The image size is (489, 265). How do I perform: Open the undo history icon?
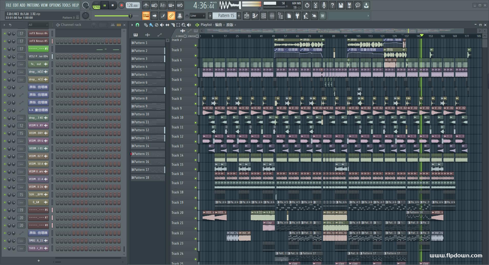pos(307,5)
